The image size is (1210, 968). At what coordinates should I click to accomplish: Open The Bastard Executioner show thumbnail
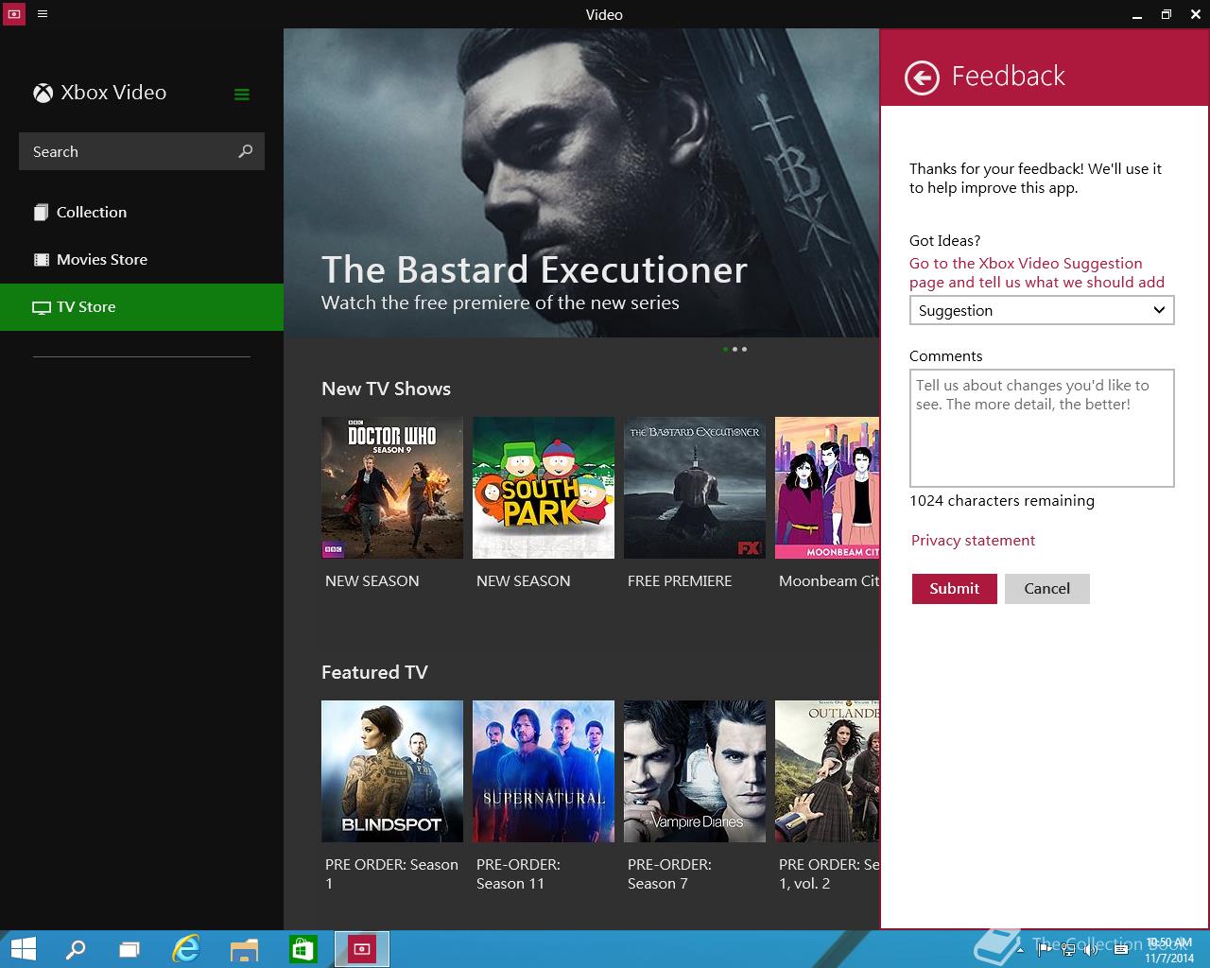click(695, 488)
